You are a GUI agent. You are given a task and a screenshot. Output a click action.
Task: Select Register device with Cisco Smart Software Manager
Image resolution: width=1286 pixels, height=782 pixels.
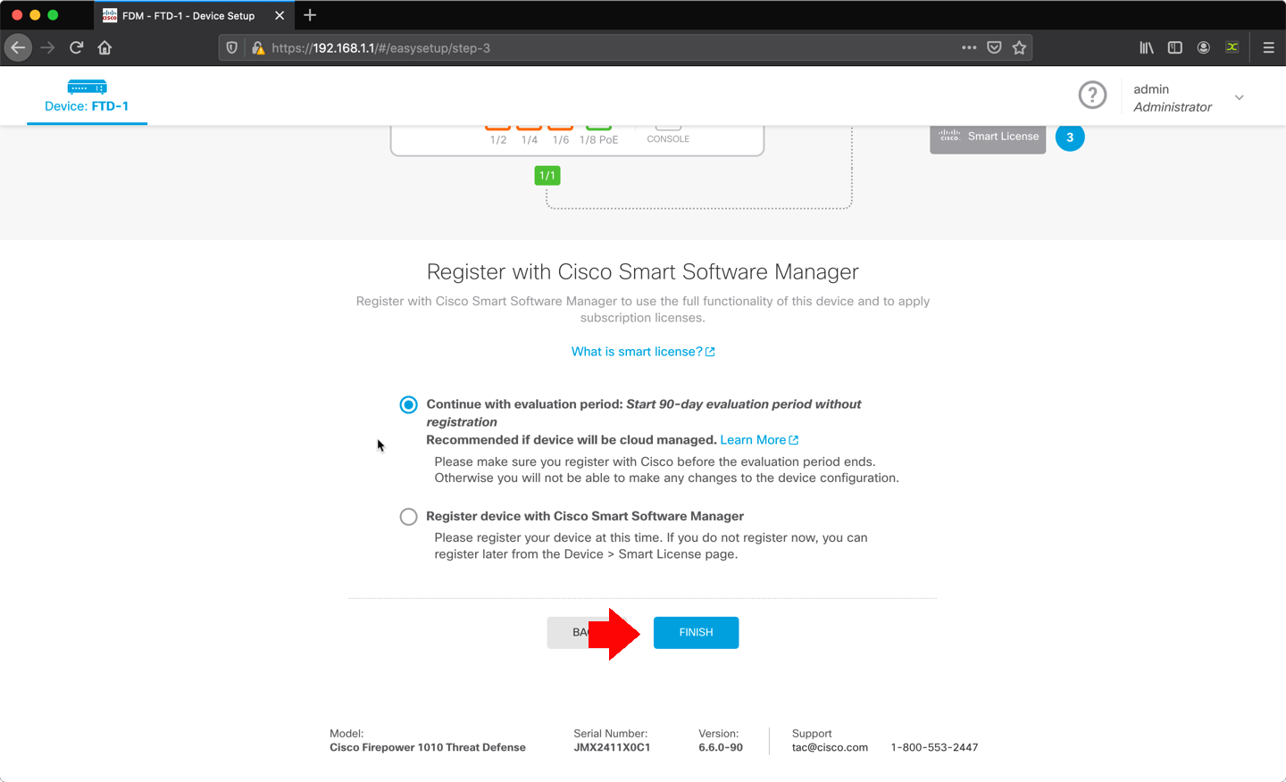coord(408,516)
